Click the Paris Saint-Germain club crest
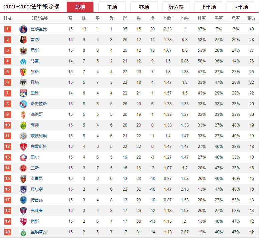Viewport: 259px width, 238px height. [23, 29]
